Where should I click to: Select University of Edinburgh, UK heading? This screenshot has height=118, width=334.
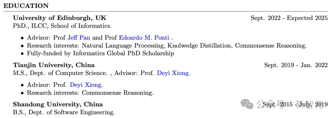60,18
